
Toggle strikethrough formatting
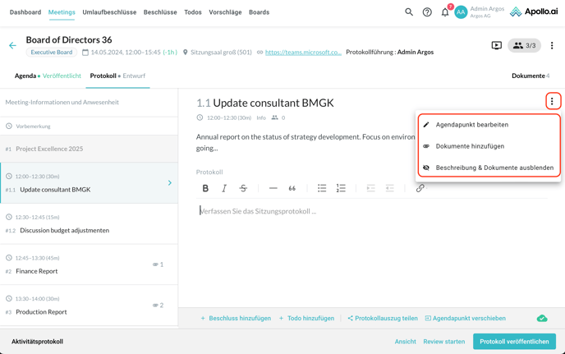pyautogui.click(x=243, y=188)
